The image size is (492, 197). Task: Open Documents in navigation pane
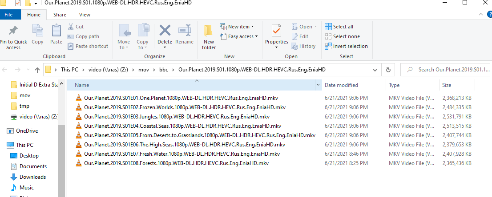point(28,166)
